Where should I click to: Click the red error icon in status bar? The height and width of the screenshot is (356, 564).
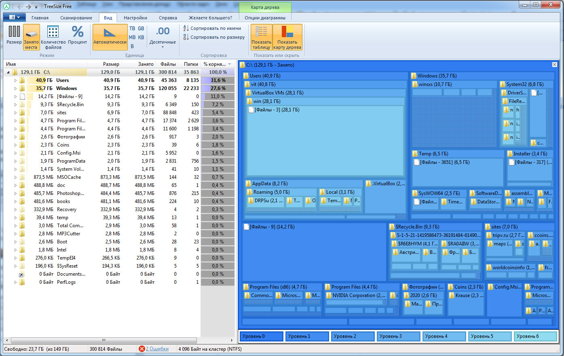tap(142, 349)
